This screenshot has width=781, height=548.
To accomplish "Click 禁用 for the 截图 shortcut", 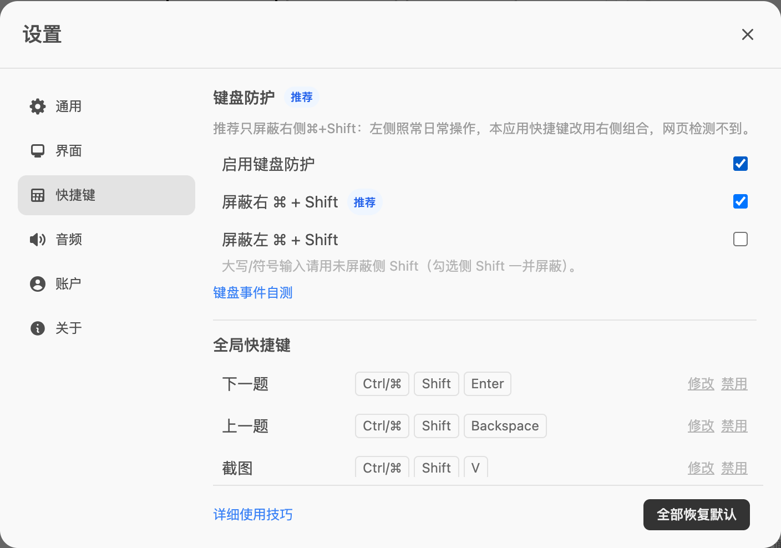I will coord(734,468).
